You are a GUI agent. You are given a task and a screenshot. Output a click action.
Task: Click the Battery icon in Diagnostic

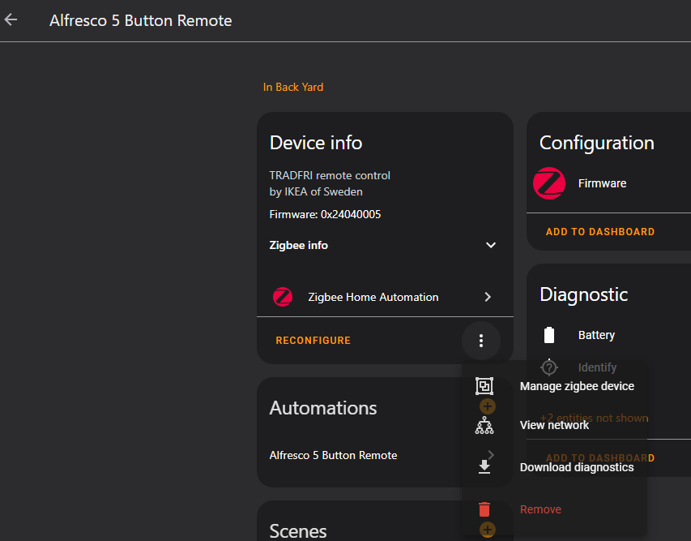(549, 335)
